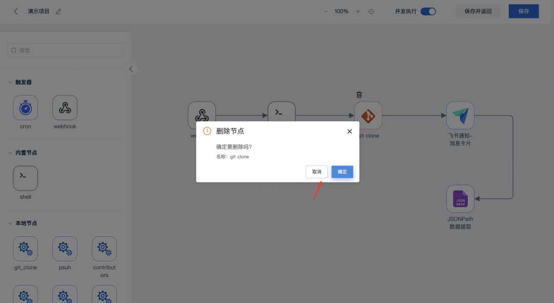Confirm deletion with 确定 button
The height and width of the screenshot is (303, 554).
coord(342,172)
